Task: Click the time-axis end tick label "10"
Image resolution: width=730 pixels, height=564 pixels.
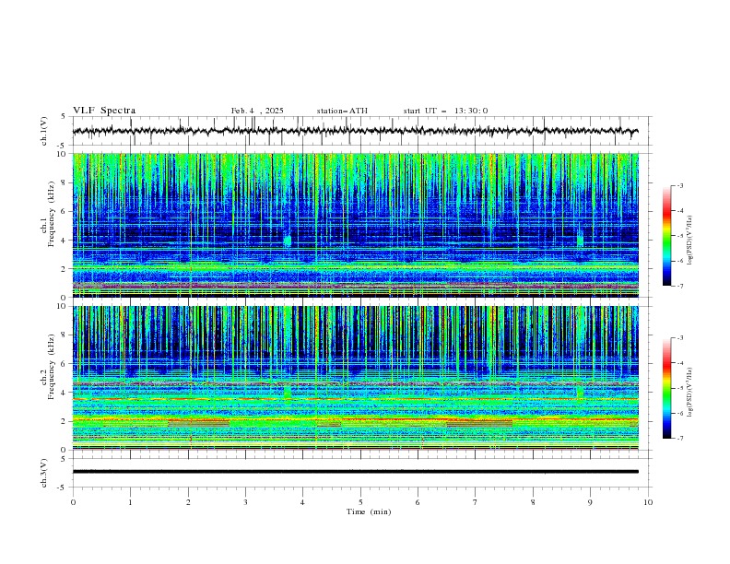Action: click(x=648, y=502)
